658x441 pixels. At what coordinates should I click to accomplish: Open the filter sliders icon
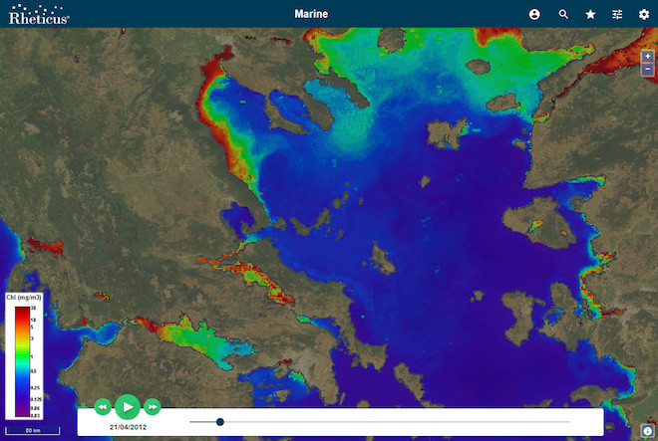[x=617, y=14]
